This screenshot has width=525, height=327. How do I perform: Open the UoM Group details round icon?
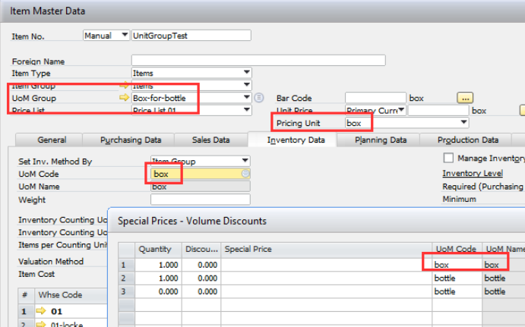[x=259, y=98]
